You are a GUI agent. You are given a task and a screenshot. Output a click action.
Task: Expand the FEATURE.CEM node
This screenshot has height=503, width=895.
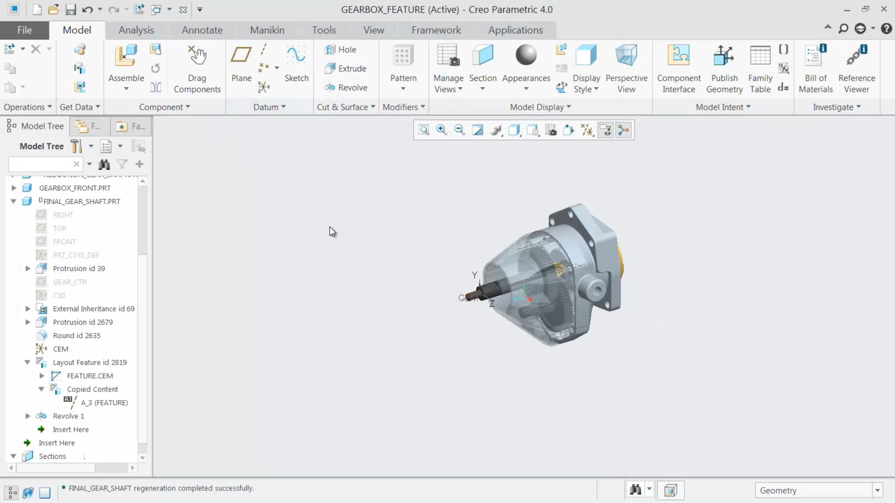(x=41, y=376)
